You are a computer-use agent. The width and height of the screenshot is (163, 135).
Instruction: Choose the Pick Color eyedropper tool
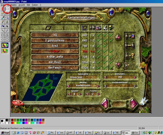point(3,17)
